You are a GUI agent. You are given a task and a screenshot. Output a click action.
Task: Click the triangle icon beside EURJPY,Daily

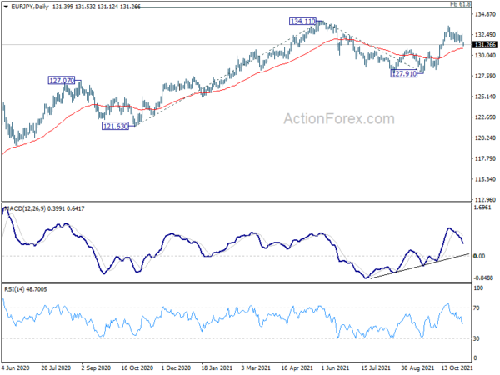click(6, 7)
